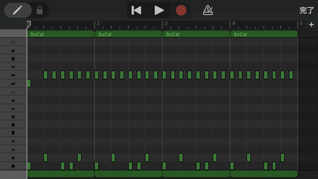Select the snare icon for the backbeat row
Screen dimensions: 318x179
click(13, 158)
